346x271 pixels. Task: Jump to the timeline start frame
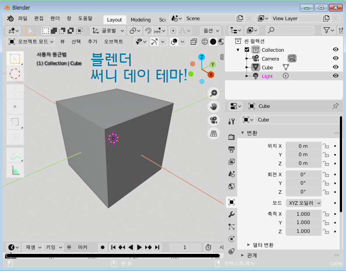pyautogui.click(x=113, y=247)
